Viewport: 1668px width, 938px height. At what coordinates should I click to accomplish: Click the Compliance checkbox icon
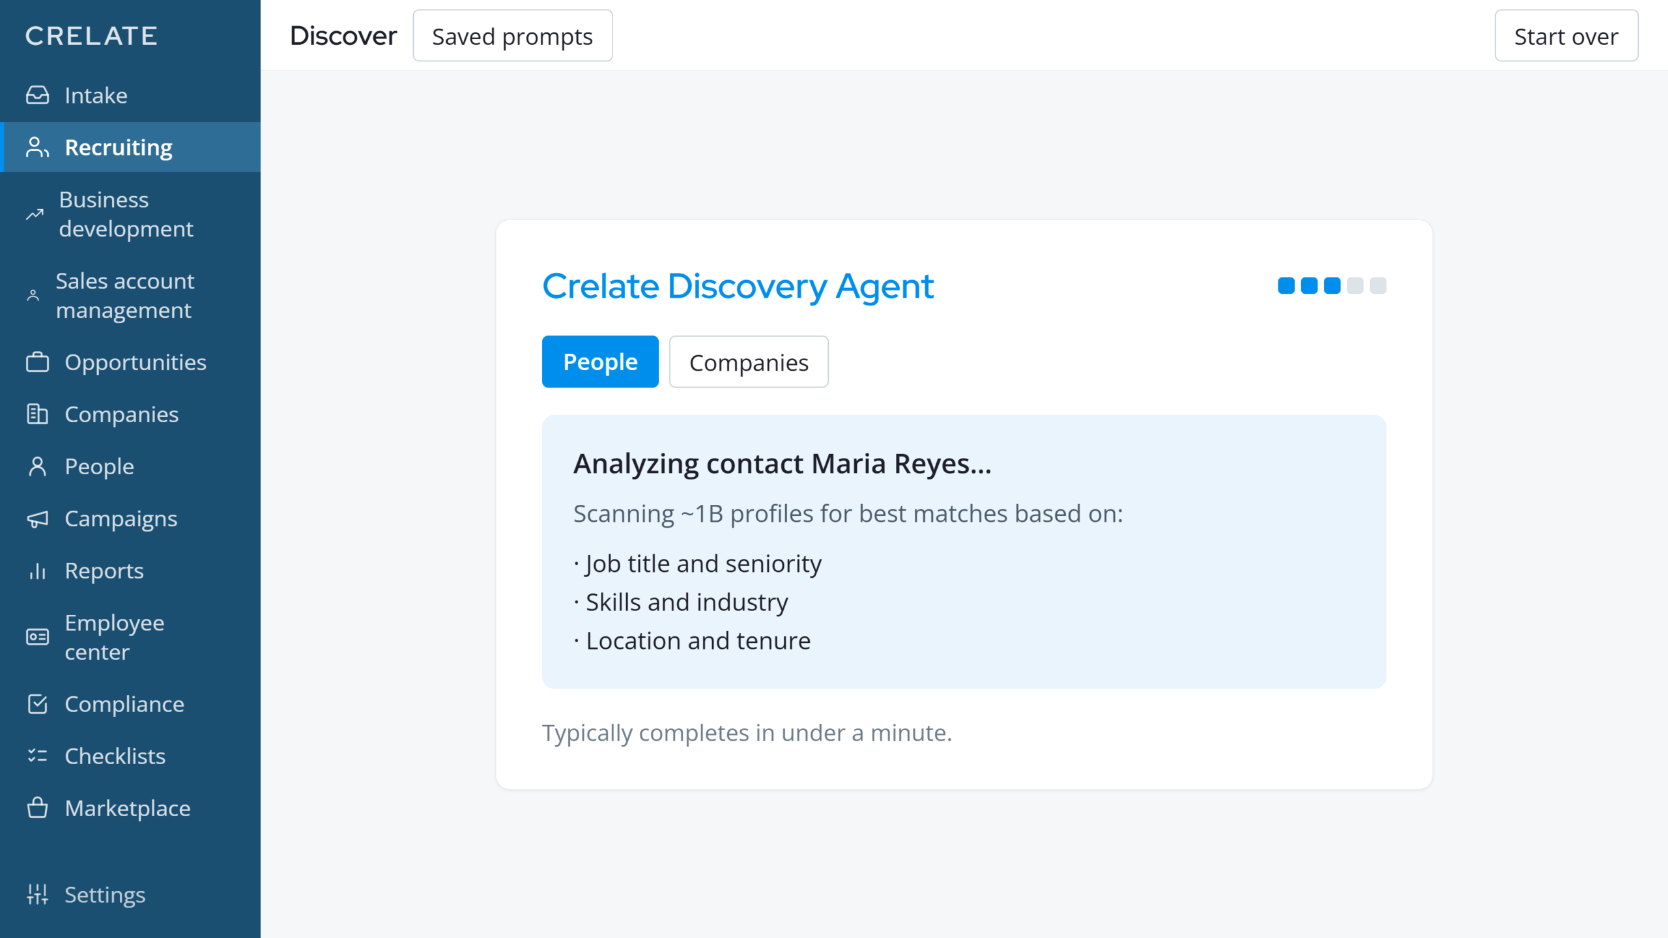click(x=37, y=704)
